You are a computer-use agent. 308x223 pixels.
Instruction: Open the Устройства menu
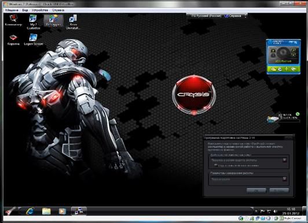coord(40,10)
